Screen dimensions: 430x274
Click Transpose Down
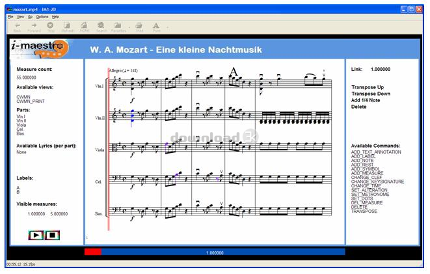coord(371,94)
